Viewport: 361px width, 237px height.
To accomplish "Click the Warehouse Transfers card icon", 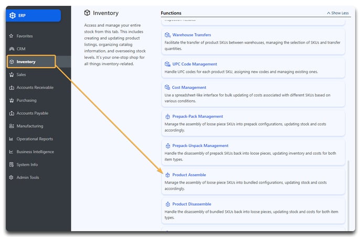I will pyautogui.click(x=167, y=35).
